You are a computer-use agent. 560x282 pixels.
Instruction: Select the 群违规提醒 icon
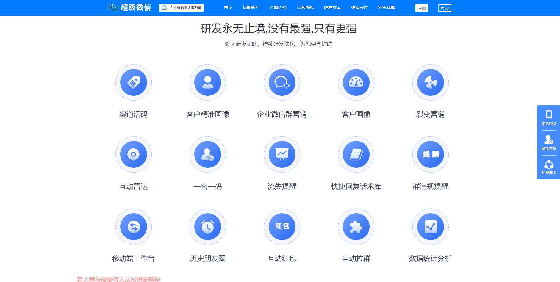430,154
